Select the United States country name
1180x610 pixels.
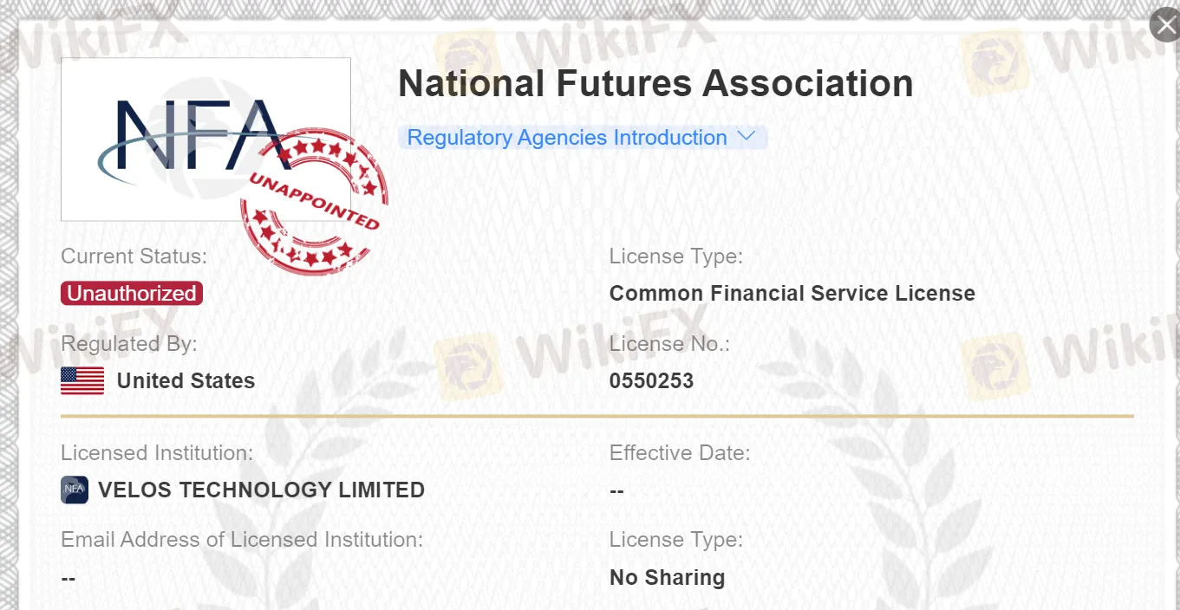(x=186, y=381)
